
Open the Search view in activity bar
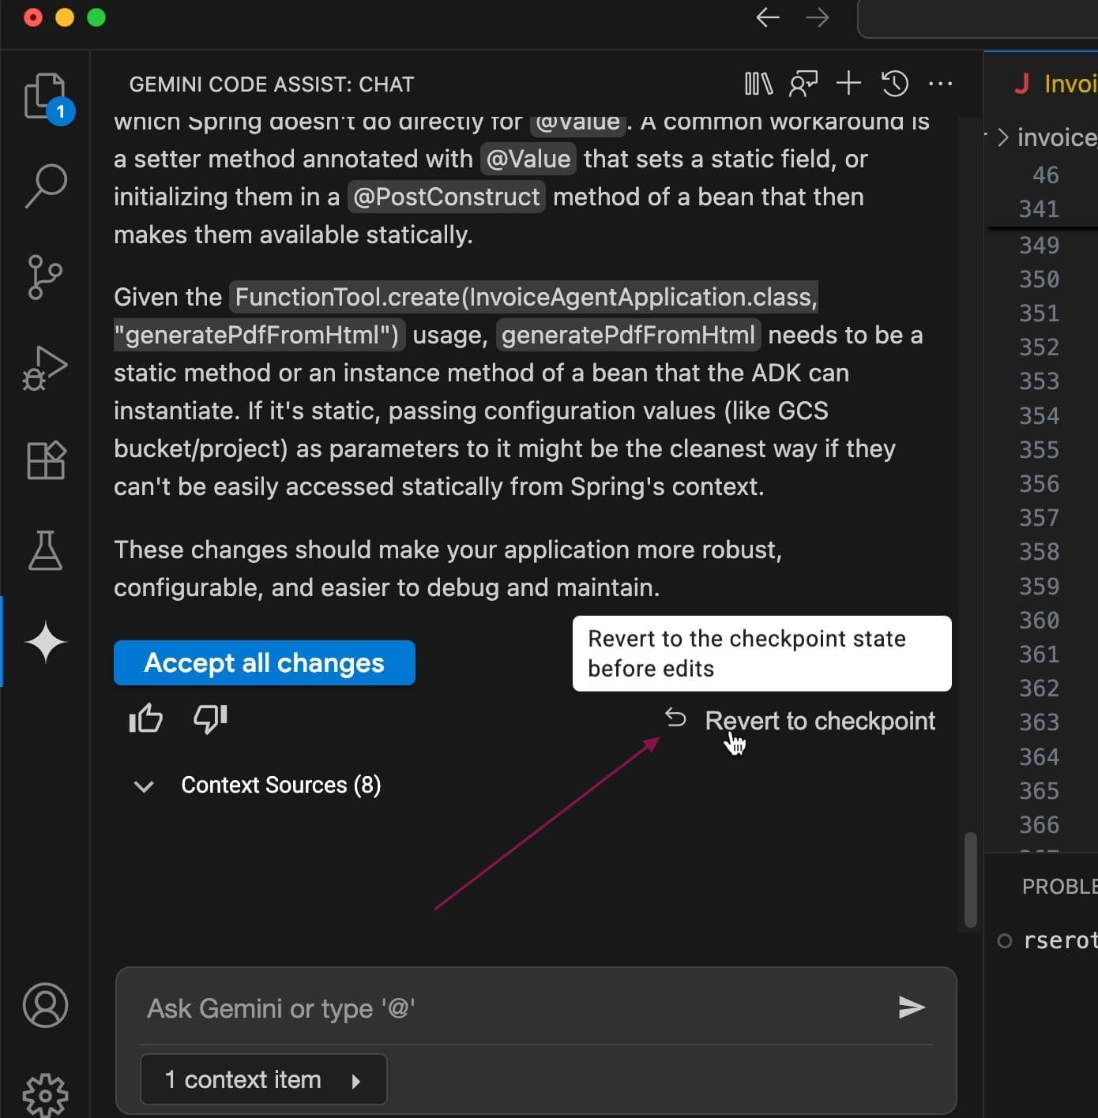click(x=46, y=186)
